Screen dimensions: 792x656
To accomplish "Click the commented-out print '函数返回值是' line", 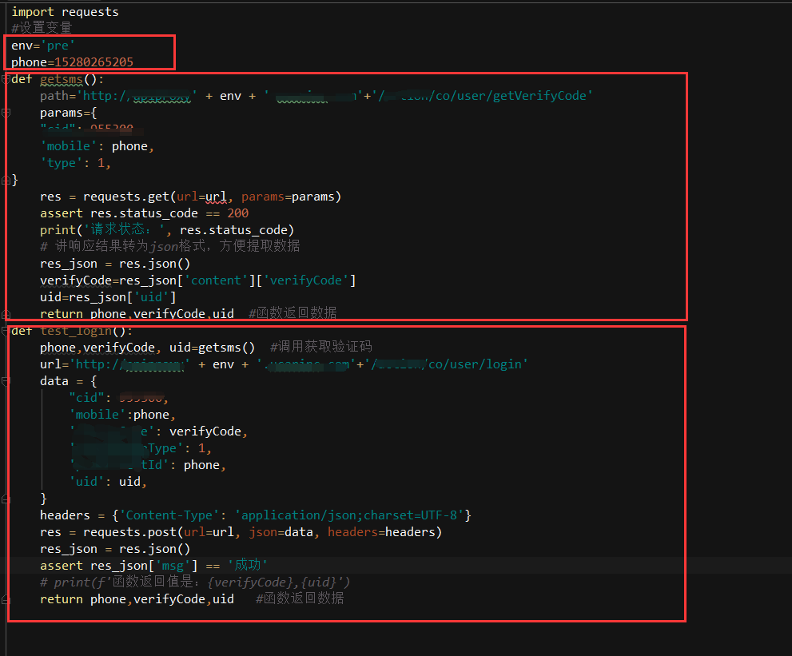I will tap(195, 582).
